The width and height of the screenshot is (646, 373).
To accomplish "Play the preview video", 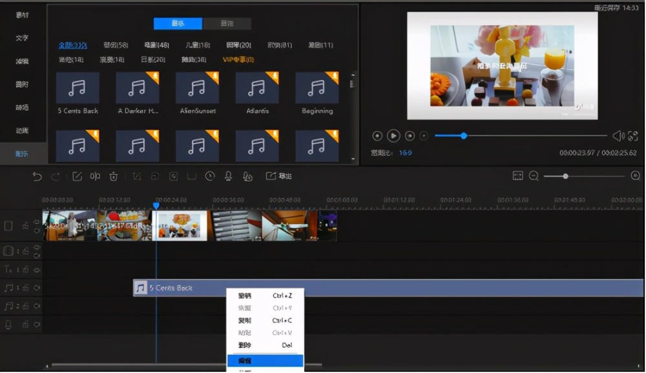I will (393, 136).
